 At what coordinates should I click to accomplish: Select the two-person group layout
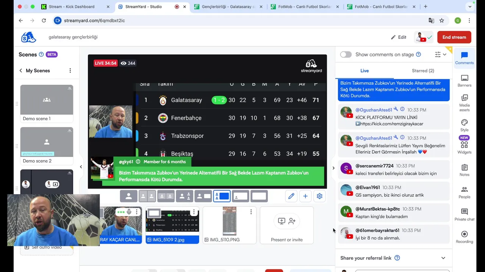point(166,196)
